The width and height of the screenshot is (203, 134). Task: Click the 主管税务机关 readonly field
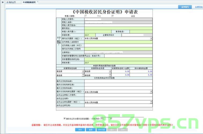[x=137, y=35]
